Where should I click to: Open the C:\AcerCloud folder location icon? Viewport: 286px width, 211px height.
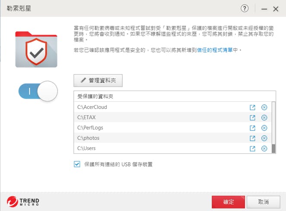click(253, 107)
